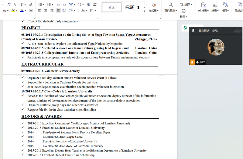Click the translate icon in the ribbon

point(183,11)
